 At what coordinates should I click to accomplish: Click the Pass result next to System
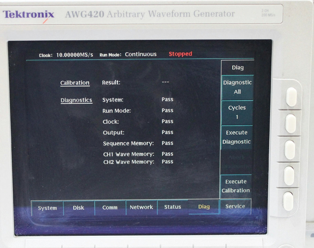coord(167,100)
